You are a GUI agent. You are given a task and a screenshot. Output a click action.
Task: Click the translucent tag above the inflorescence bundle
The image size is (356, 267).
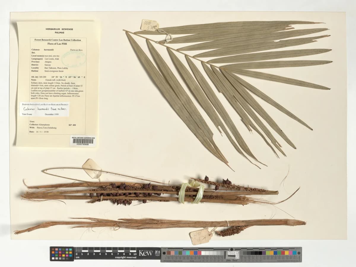pos(92,168)
